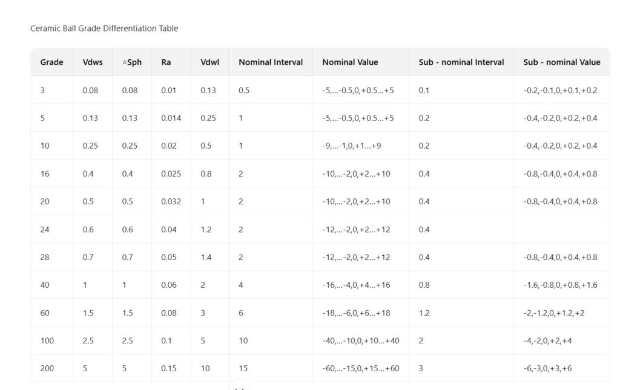
Task: Select the Nominal Interval cell showing 15
Action: [x=243, y=368]
